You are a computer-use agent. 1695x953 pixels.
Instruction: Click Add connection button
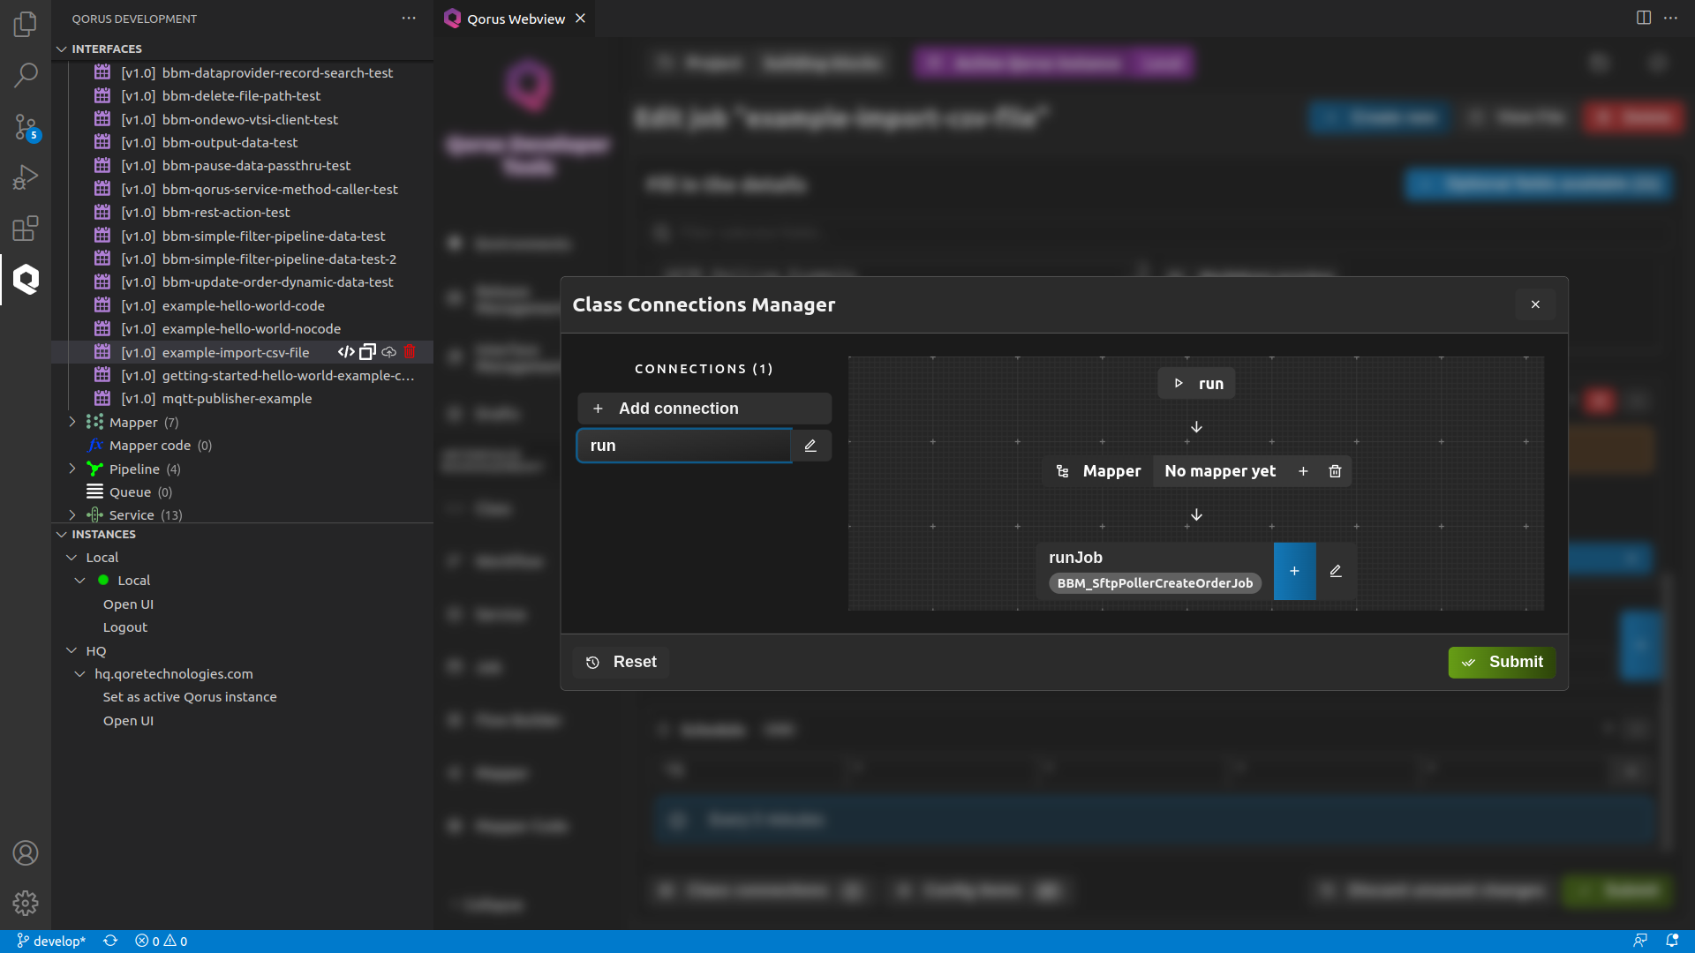click(704, 409)
